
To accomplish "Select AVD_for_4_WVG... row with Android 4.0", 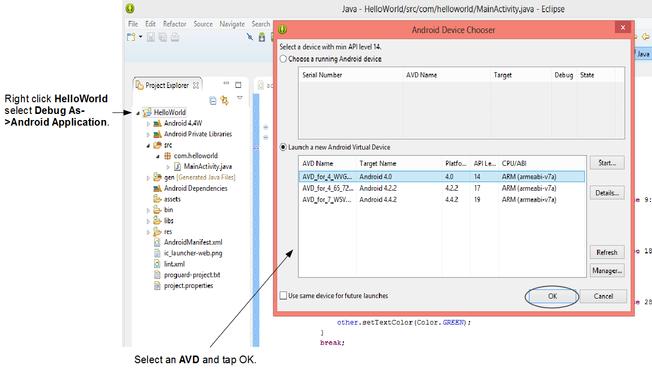I will point(442,177).
